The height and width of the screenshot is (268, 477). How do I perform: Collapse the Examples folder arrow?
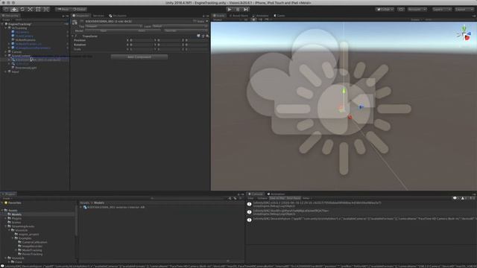13,238
